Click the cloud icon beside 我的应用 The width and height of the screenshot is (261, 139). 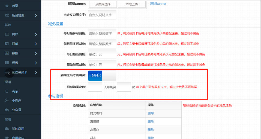point(7,129)
